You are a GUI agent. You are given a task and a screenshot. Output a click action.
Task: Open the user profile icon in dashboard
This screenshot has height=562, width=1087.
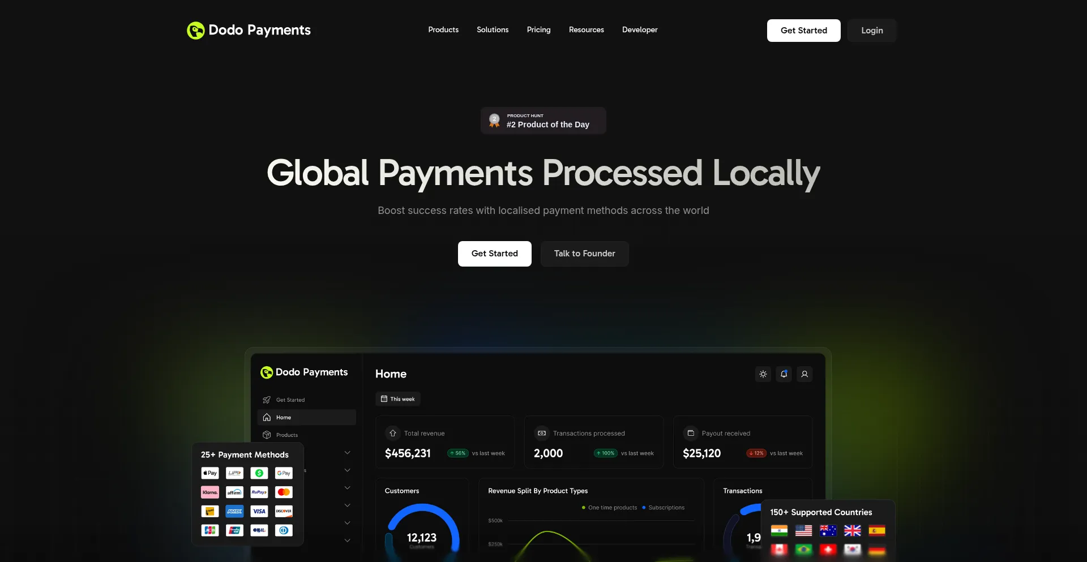tap(804, 374)
